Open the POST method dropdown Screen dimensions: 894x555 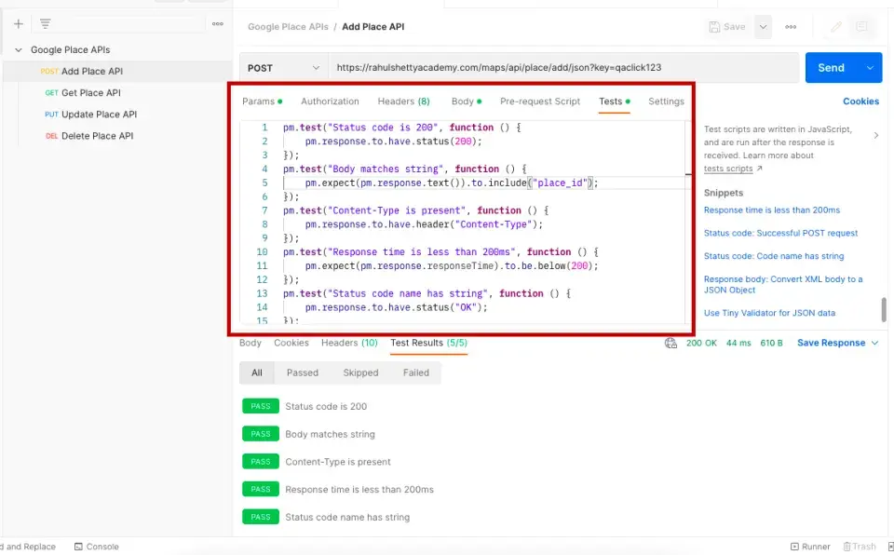[x=283, y=68]
